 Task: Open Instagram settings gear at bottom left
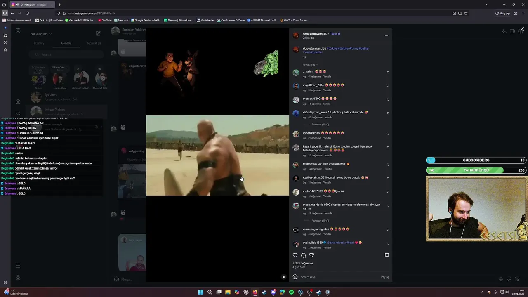[x=5, y=283]
